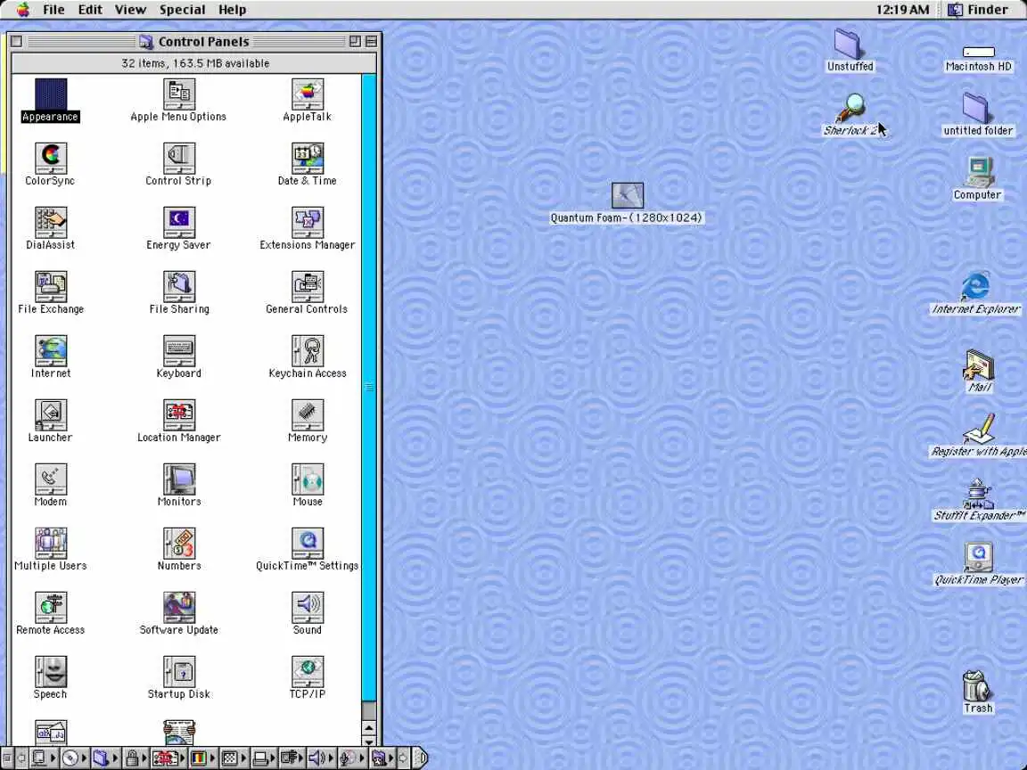Open the Apple menu
Screen dimensions: 1027x770
tap(23, 9)
